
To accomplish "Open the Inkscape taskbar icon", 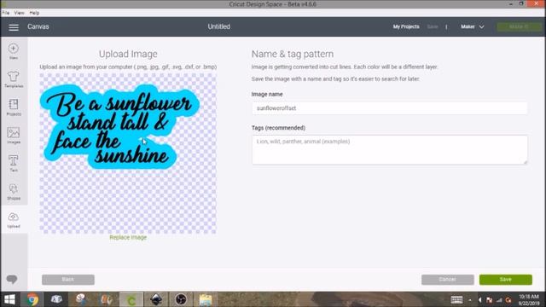I will (156, 299).
